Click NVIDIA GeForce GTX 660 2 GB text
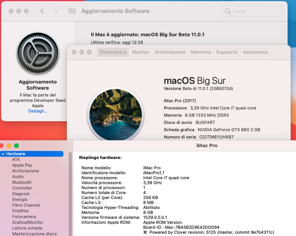This screenshot has width=296, height=236. pyautogui.click(x=229, y=130)
